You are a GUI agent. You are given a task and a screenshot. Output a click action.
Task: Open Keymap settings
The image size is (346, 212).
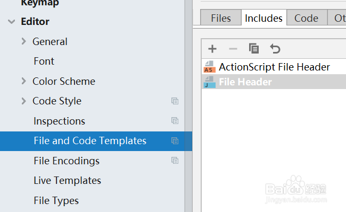[x=40, y=3]
